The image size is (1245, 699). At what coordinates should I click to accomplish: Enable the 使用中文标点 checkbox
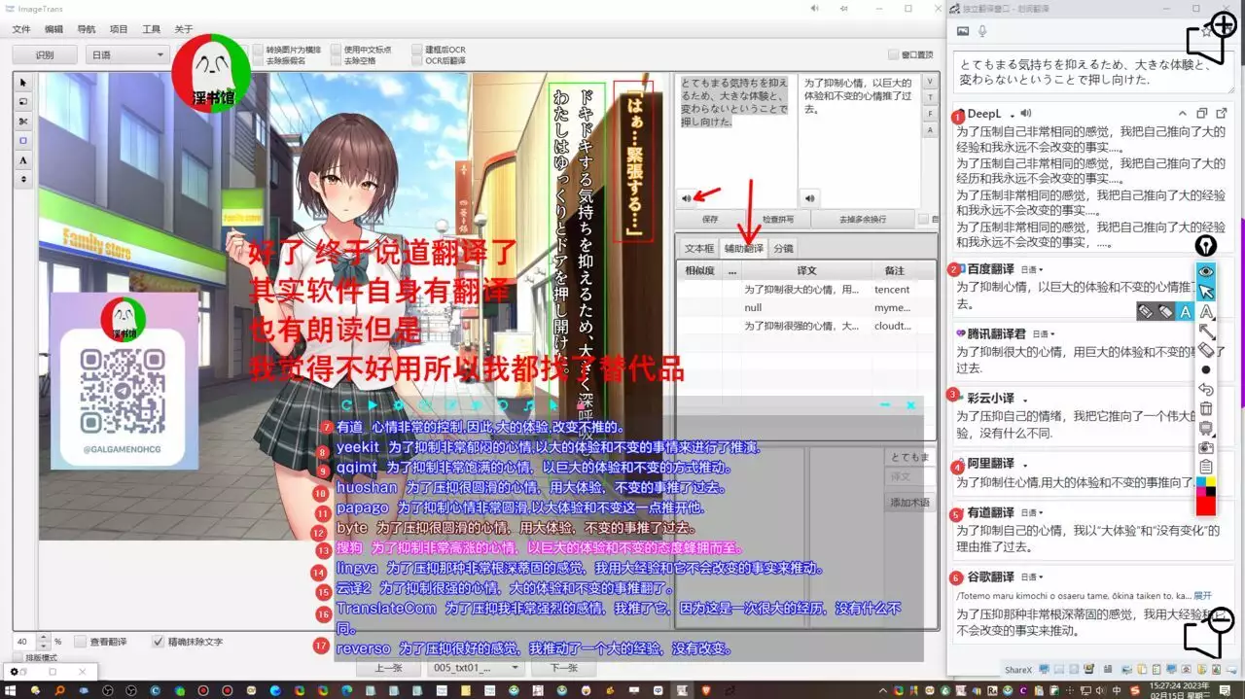coord(336,50)
